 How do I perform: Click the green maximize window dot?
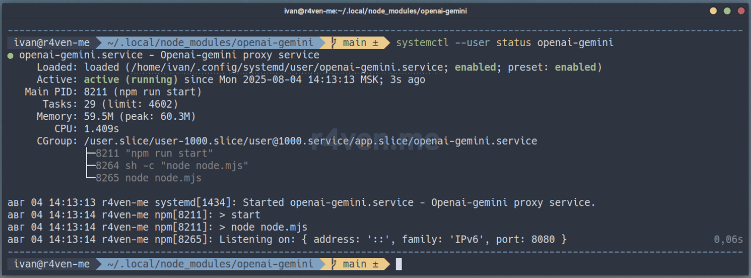point(727,11)
